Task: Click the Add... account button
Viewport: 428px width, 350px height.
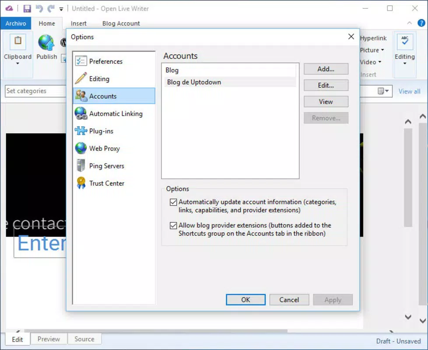Action: pos(326,69)
